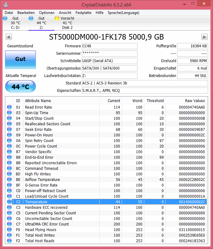213x249 pixels.
Task: Click status orb of Seek Error Rate row
Action: pyautogui.click(x=9, y=129)
